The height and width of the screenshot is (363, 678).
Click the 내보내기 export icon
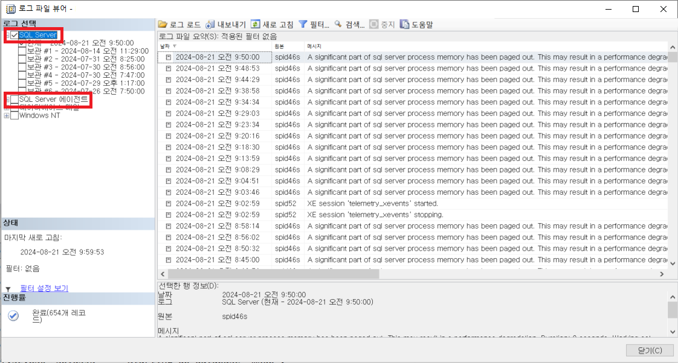(x=210, y=25)
